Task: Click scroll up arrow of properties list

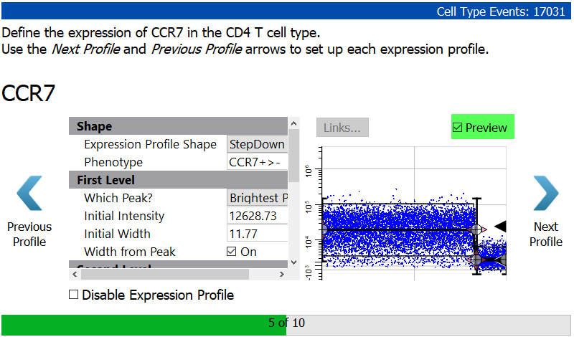Action: (x=293, y=125)
